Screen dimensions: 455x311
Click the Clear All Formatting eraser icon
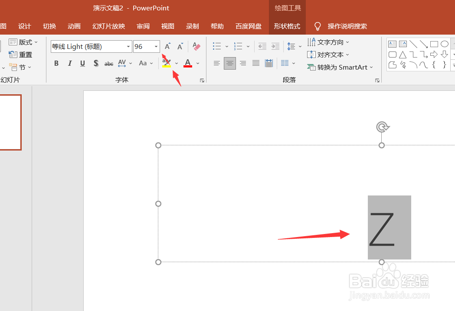coord(196,46)
